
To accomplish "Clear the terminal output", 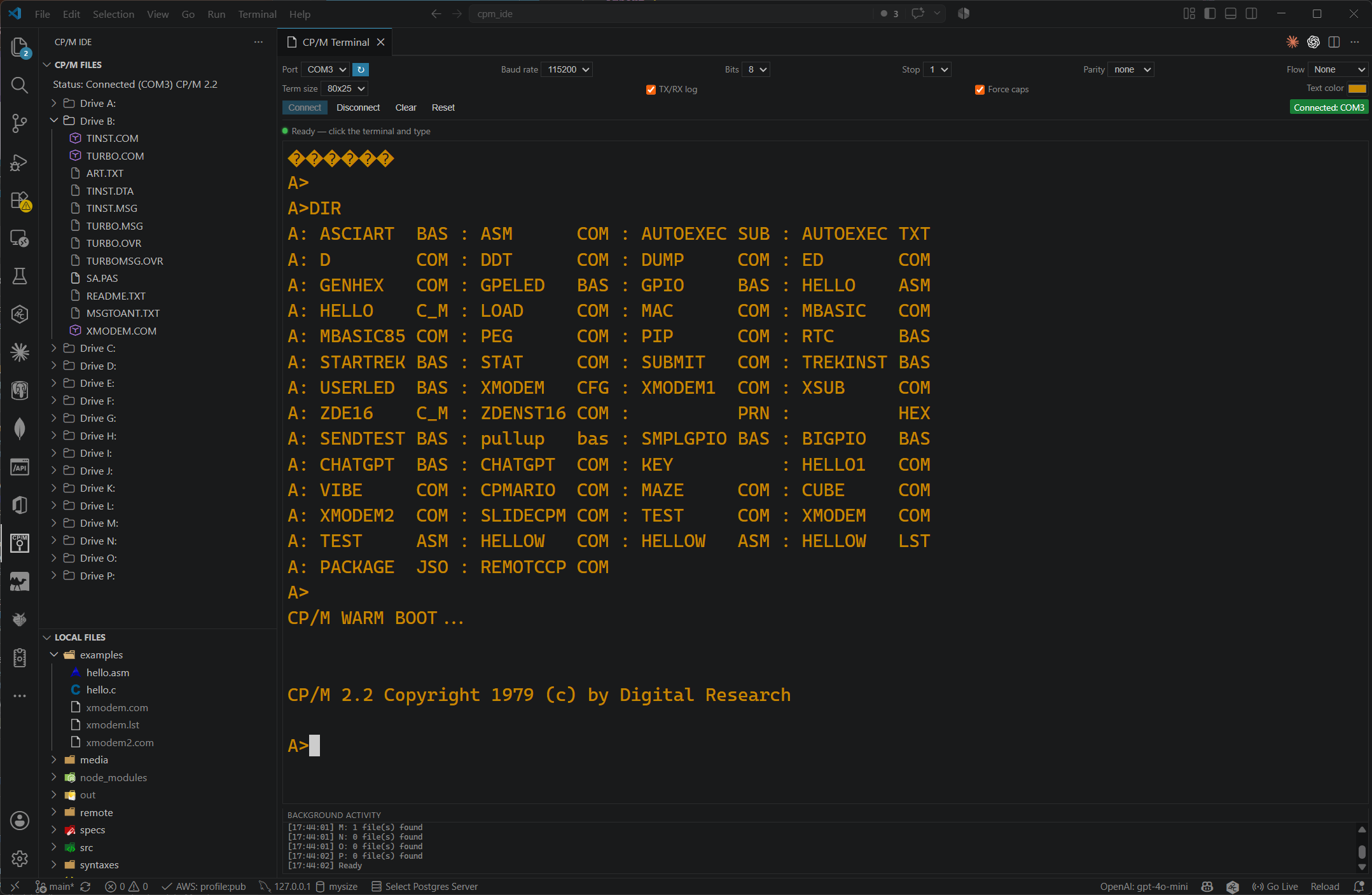I will point(406,108).
